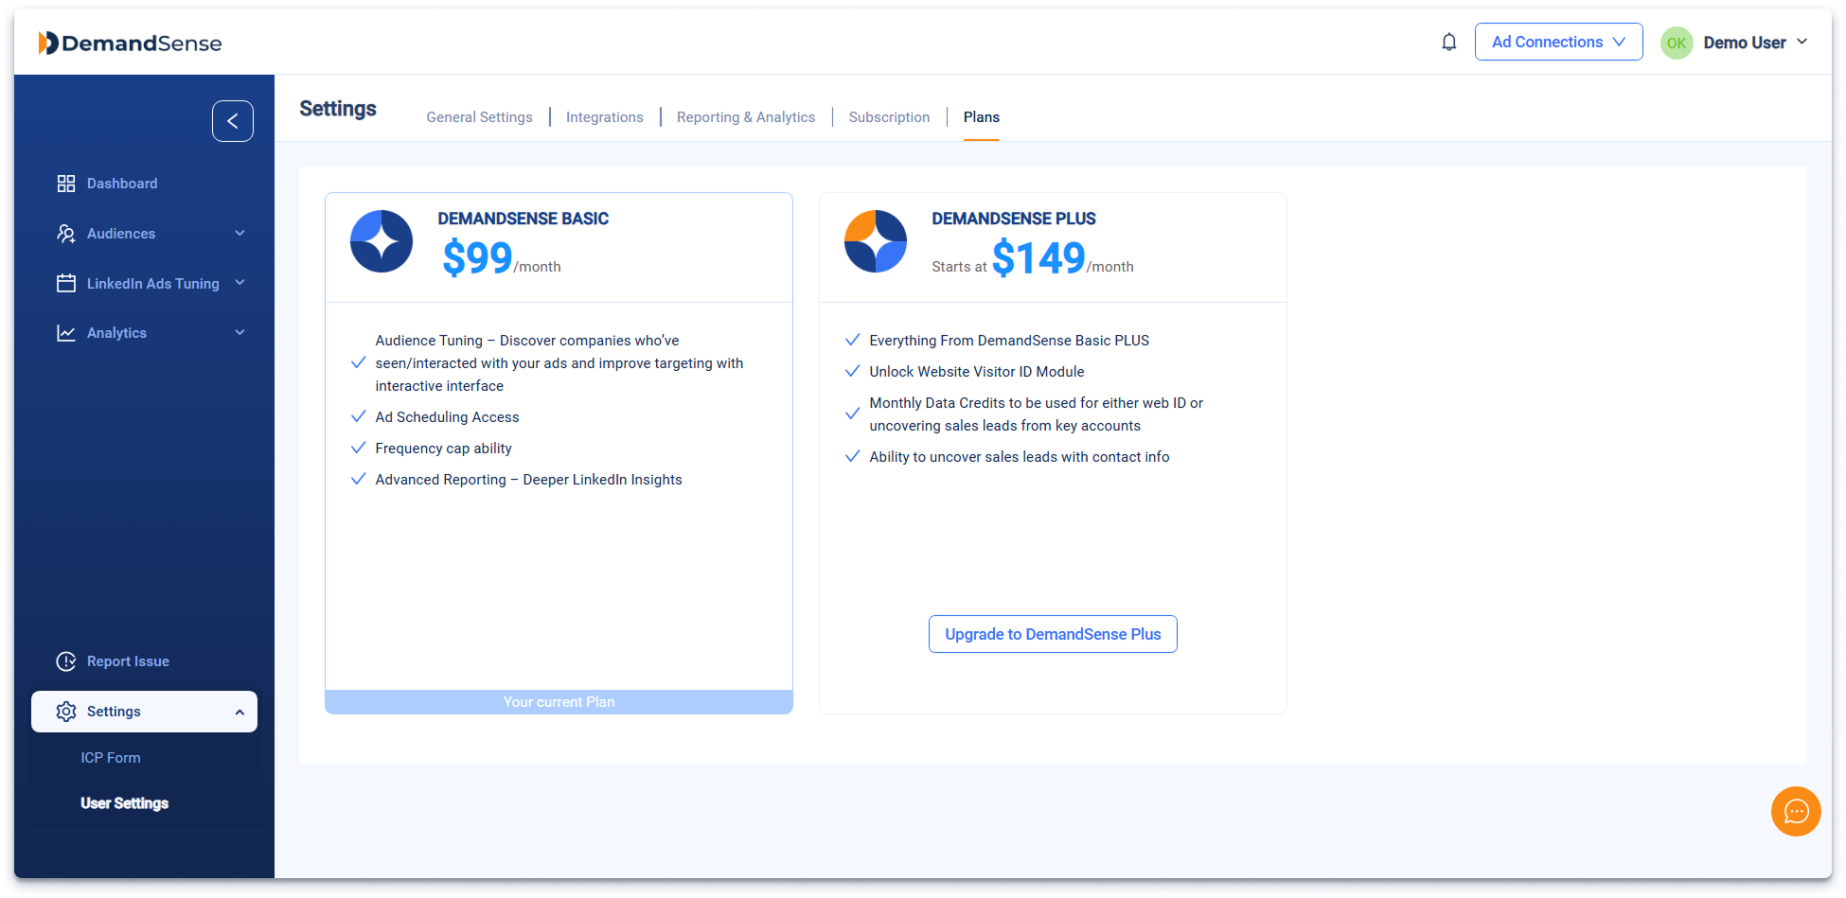Click the LinkedIn Ads Tuning calendar icon
1846x898 pixels.
[66, 283]
